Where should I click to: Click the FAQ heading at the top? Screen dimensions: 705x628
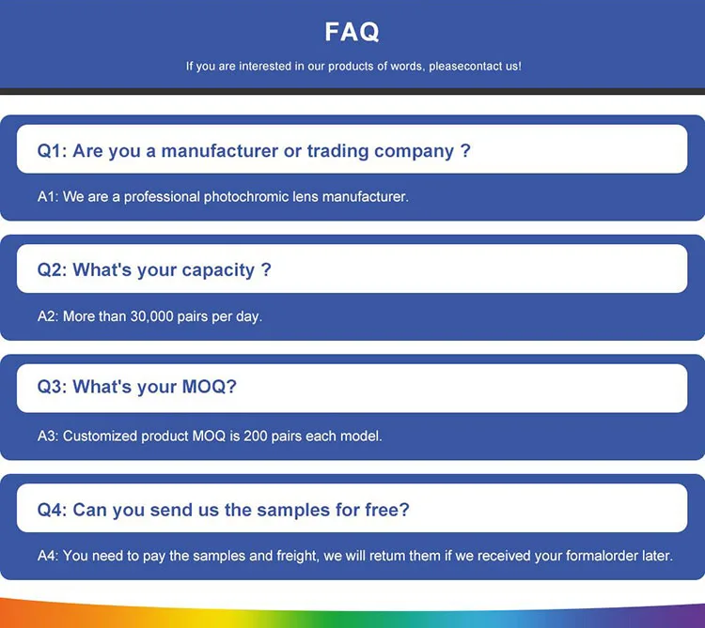(x=352, y=32)
